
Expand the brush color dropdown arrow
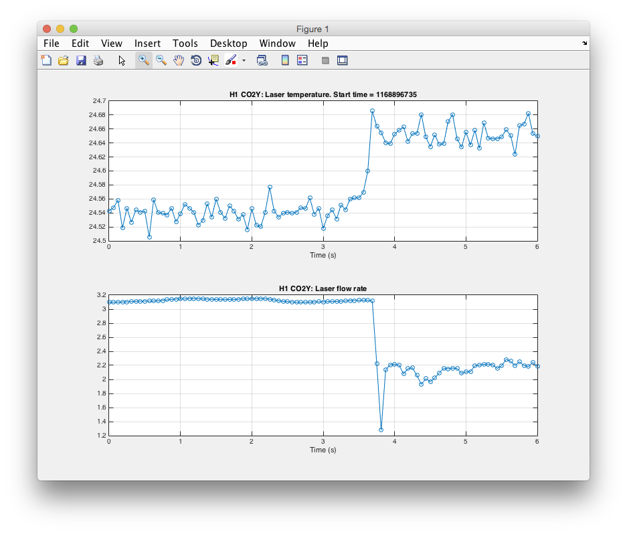click(244, 61)
